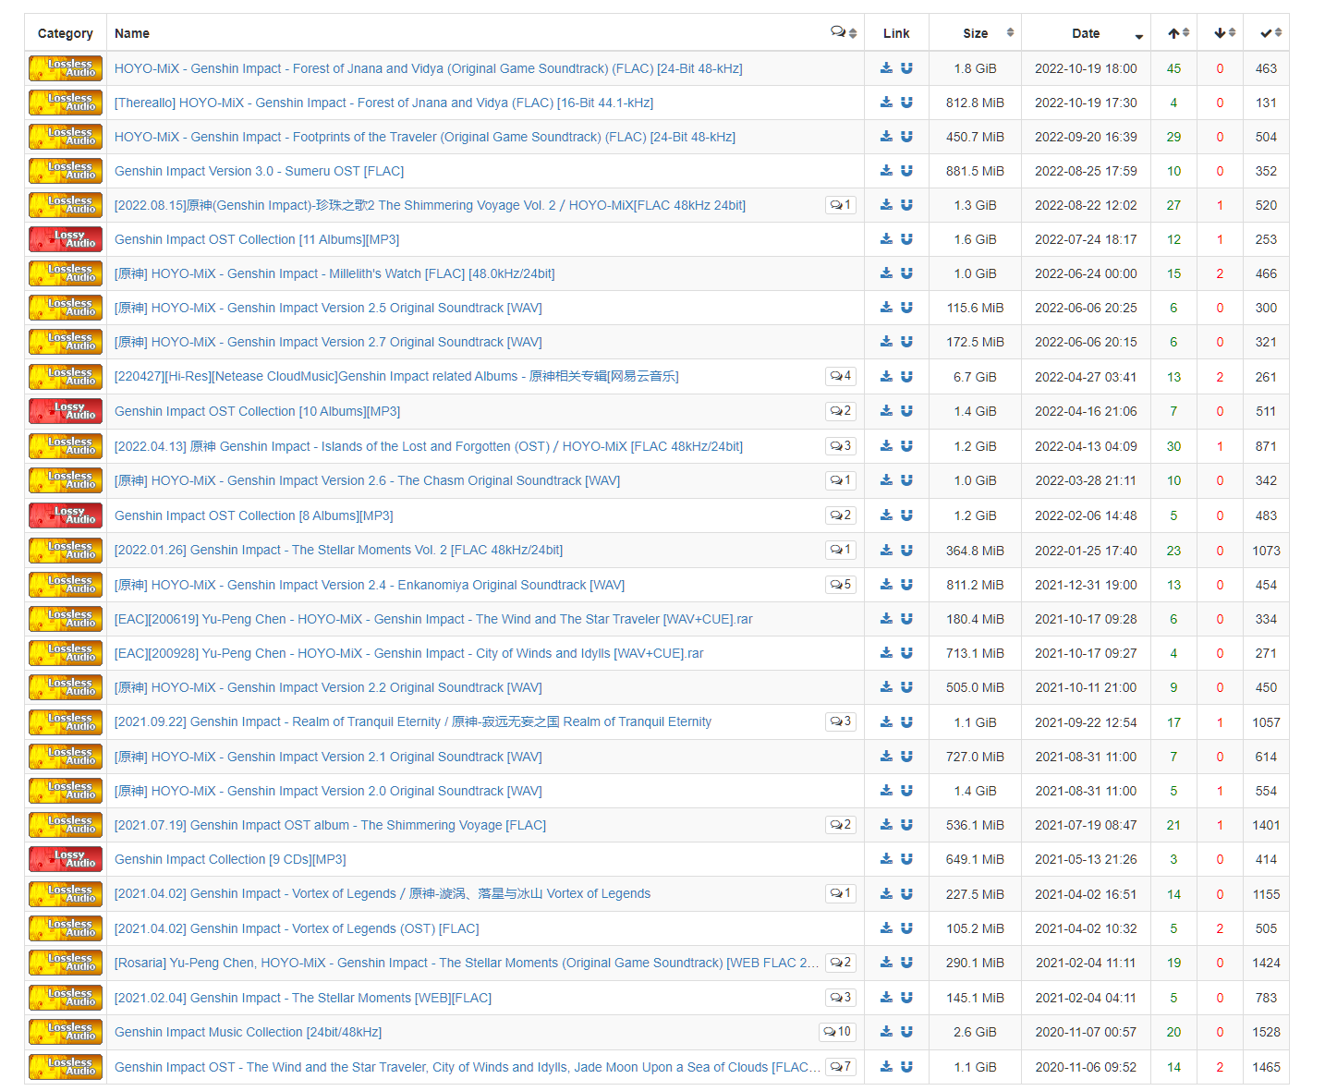Download torrent for OST Collection [10 Albums]
This screenshot has width=1325, height=1091.
[886, 411]
